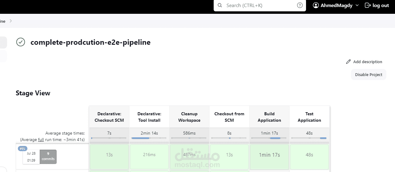Expand the breadcrumb chevron after pipeline
395x172 pixels.
coord(11,21)
